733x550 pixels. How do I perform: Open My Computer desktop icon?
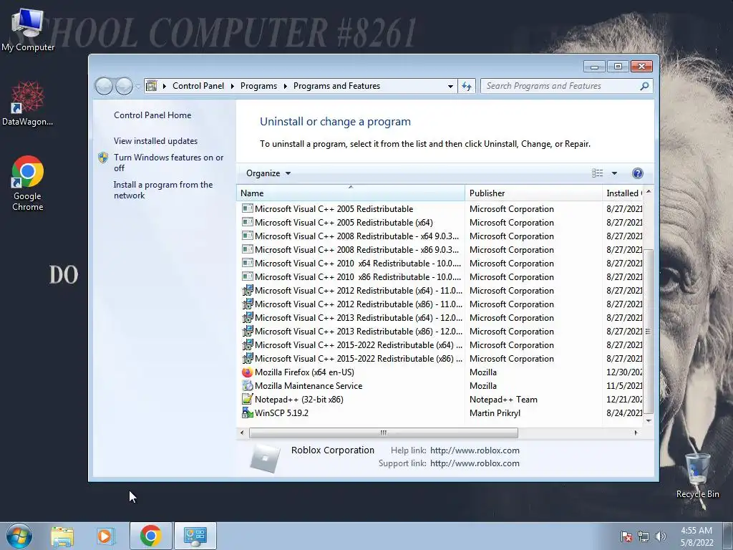click(27, 29)
